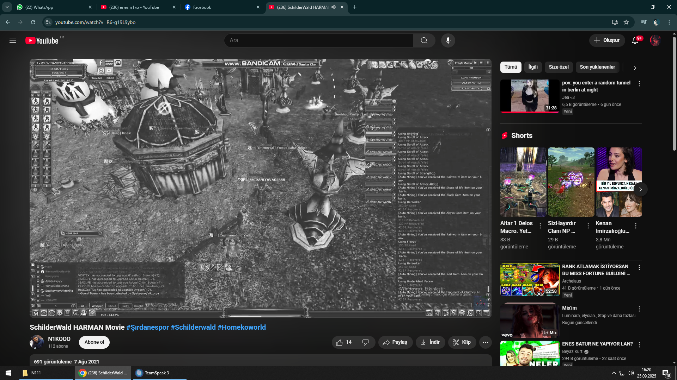
Task: Open Chrome three-dot menu
Action: tap(669, 22)
